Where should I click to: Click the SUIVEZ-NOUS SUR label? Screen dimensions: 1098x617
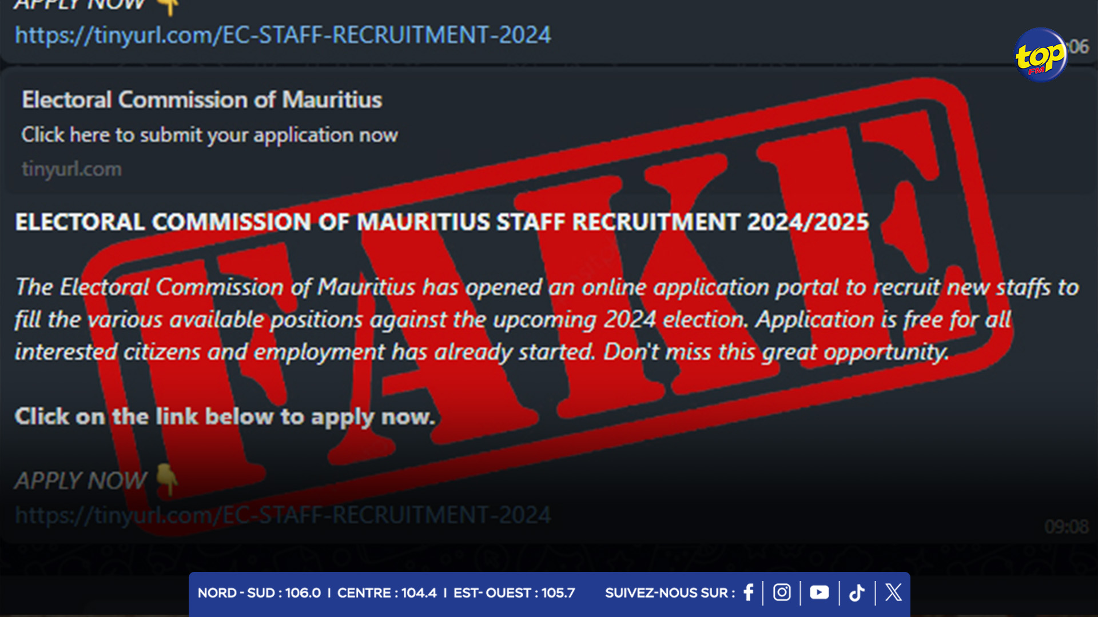670,593
